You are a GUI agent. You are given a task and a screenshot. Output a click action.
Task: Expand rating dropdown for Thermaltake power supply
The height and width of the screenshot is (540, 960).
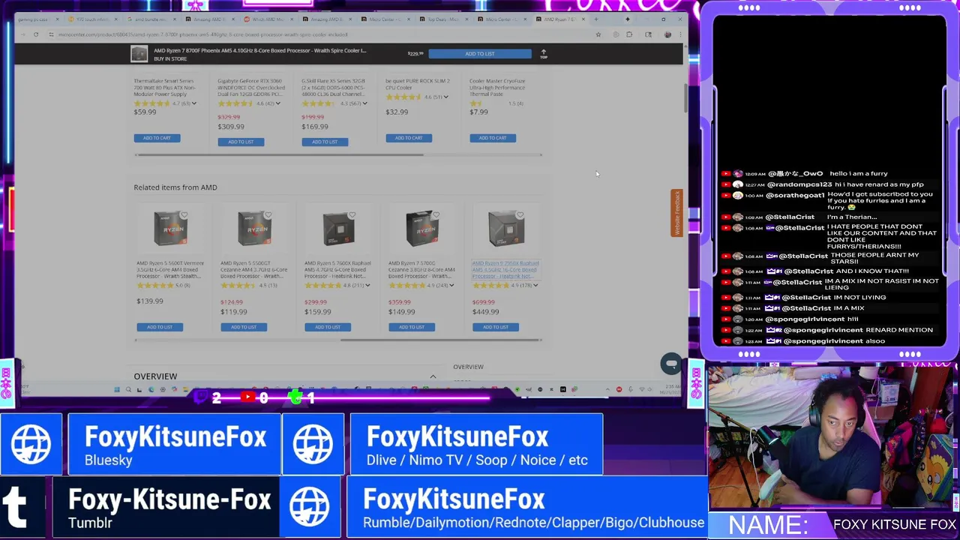coord(194,103)
